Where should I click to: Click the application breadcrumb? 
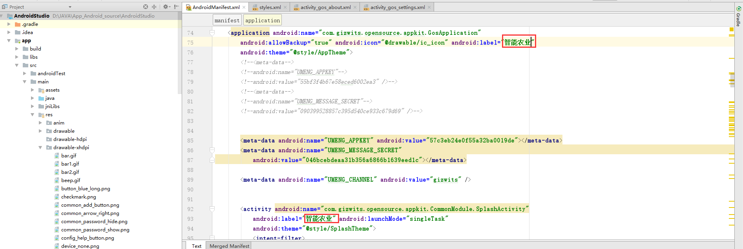pyautogui.click(x=263, y=20)
